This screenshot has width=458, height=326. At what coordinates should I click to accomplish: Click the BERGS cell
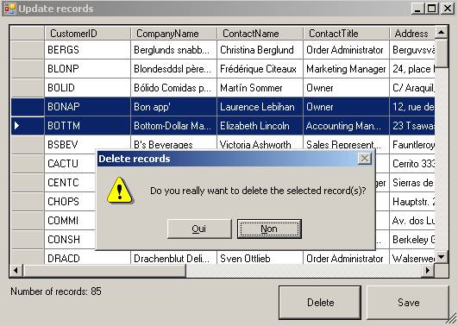[88, 50]
